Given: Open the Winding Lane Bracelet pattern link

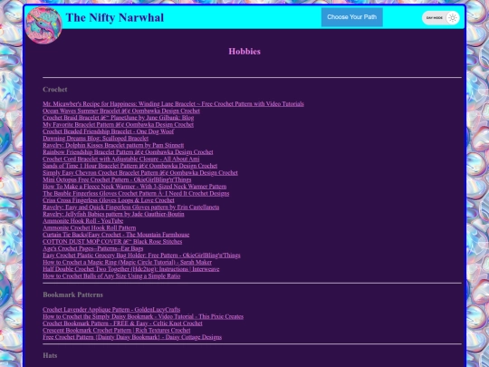Looking at the screenshot, I should click(x=173, y=104).
